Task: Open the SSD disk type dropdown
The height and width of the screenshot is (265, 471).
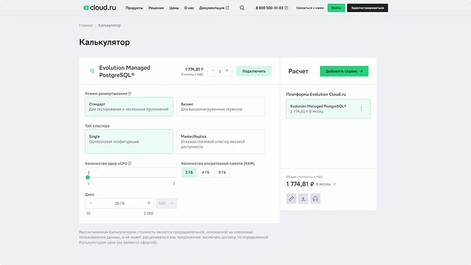Action: click(x=166, y=203)
